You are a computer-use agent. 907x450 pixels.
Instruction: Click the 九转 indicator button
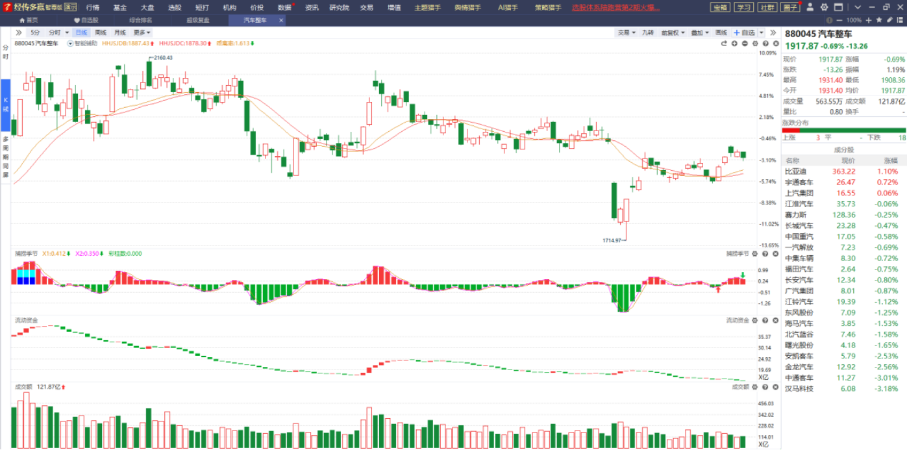648,32
